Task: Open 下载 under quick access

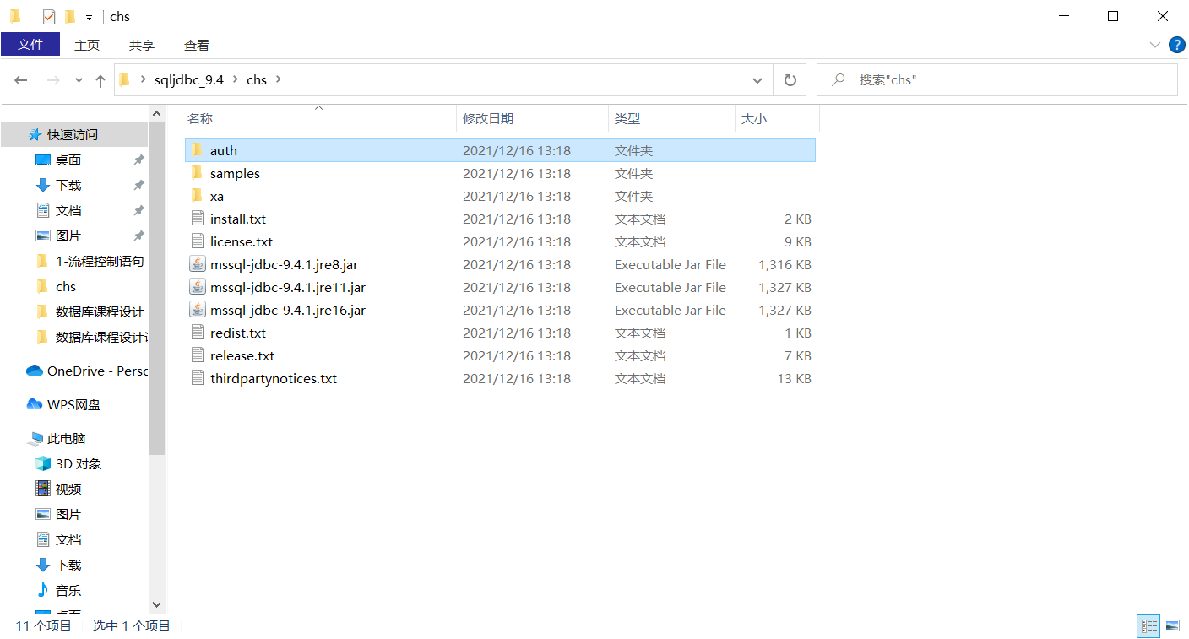Action: pos(68,185)
